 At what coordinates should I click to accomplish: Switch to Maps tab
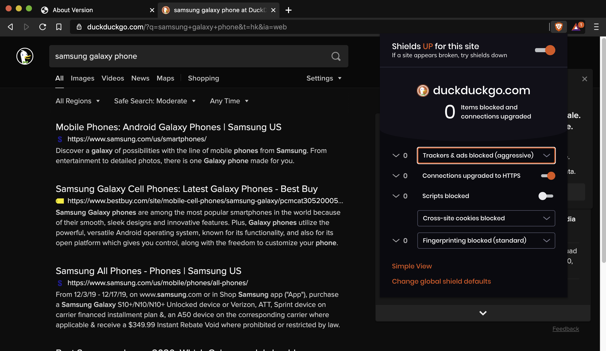(x=165, y=78)
